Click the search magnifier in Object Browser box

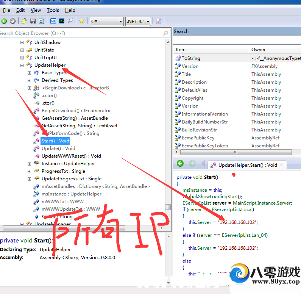[x=165, y=33]
